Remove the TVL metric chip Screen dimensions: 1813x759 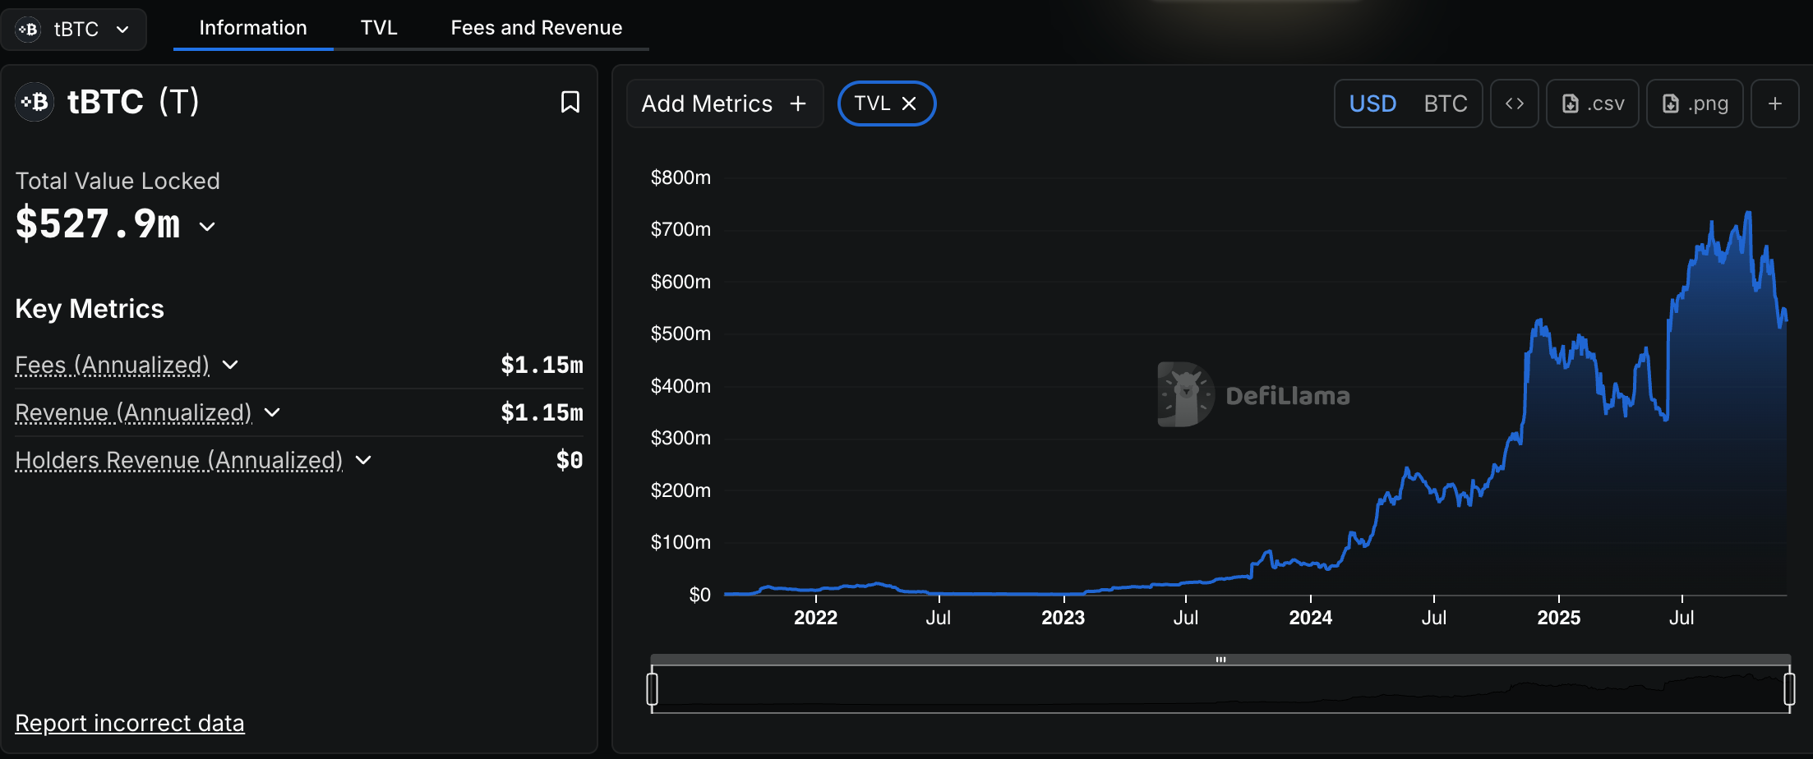pos(909,103)
